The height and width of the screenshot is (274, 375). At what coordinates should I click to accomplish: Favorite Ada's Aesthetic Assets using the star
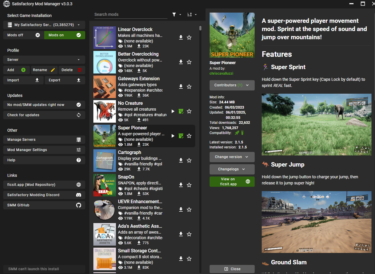[189, 234]
